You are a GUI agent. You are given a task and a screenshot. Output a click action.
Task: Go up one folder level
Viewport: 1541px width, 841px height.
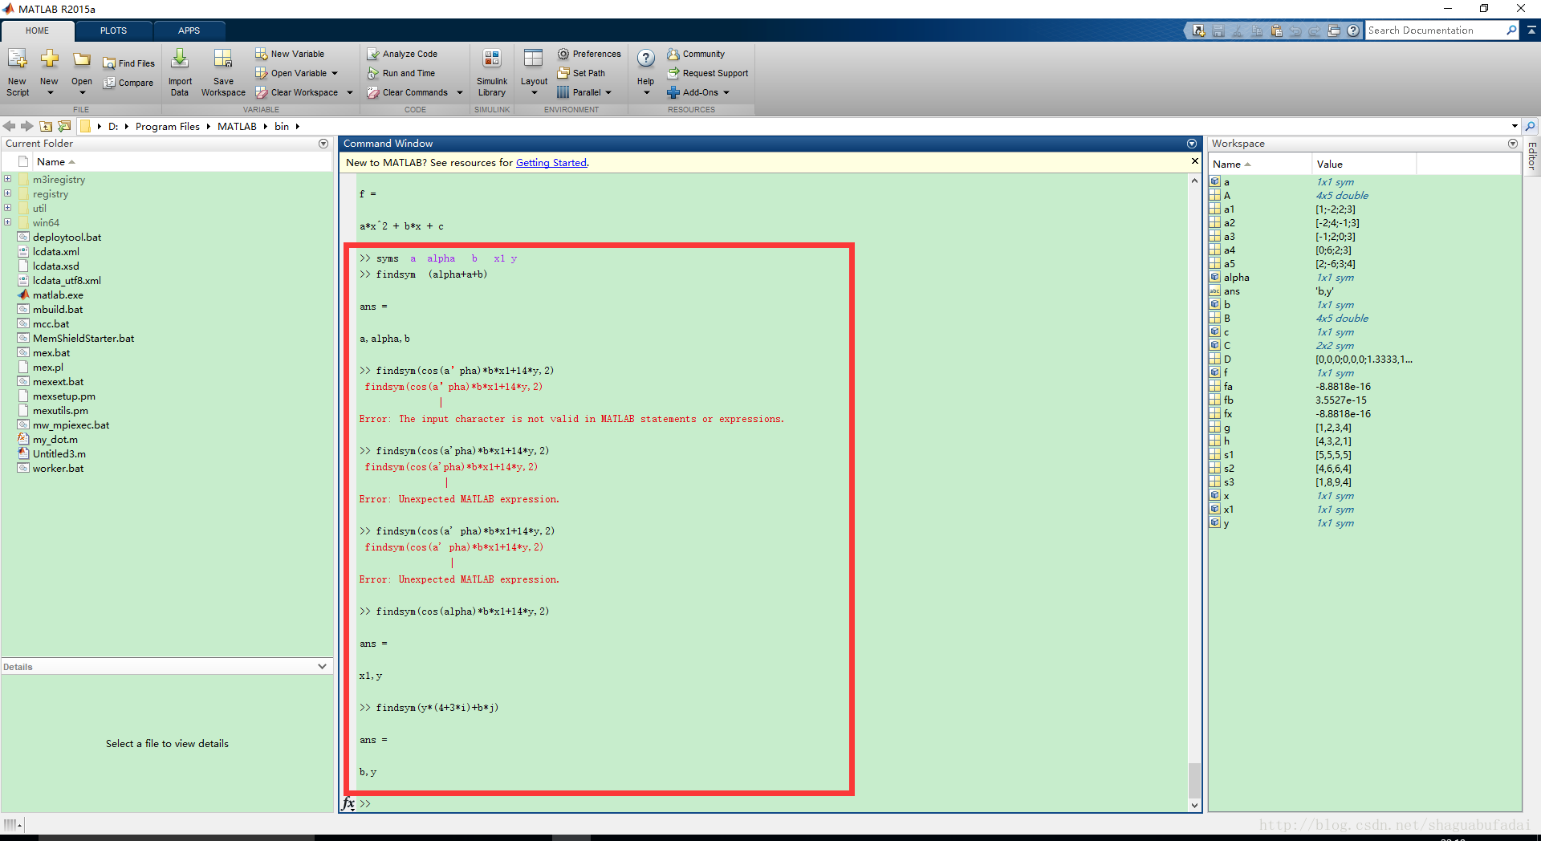pos(46,126)
